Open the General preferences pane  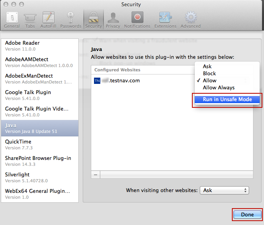click(x=12, y=20)
